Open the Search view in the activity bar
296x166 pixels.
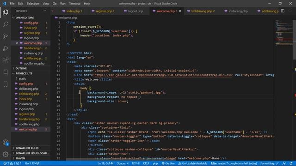click(6, 24)
